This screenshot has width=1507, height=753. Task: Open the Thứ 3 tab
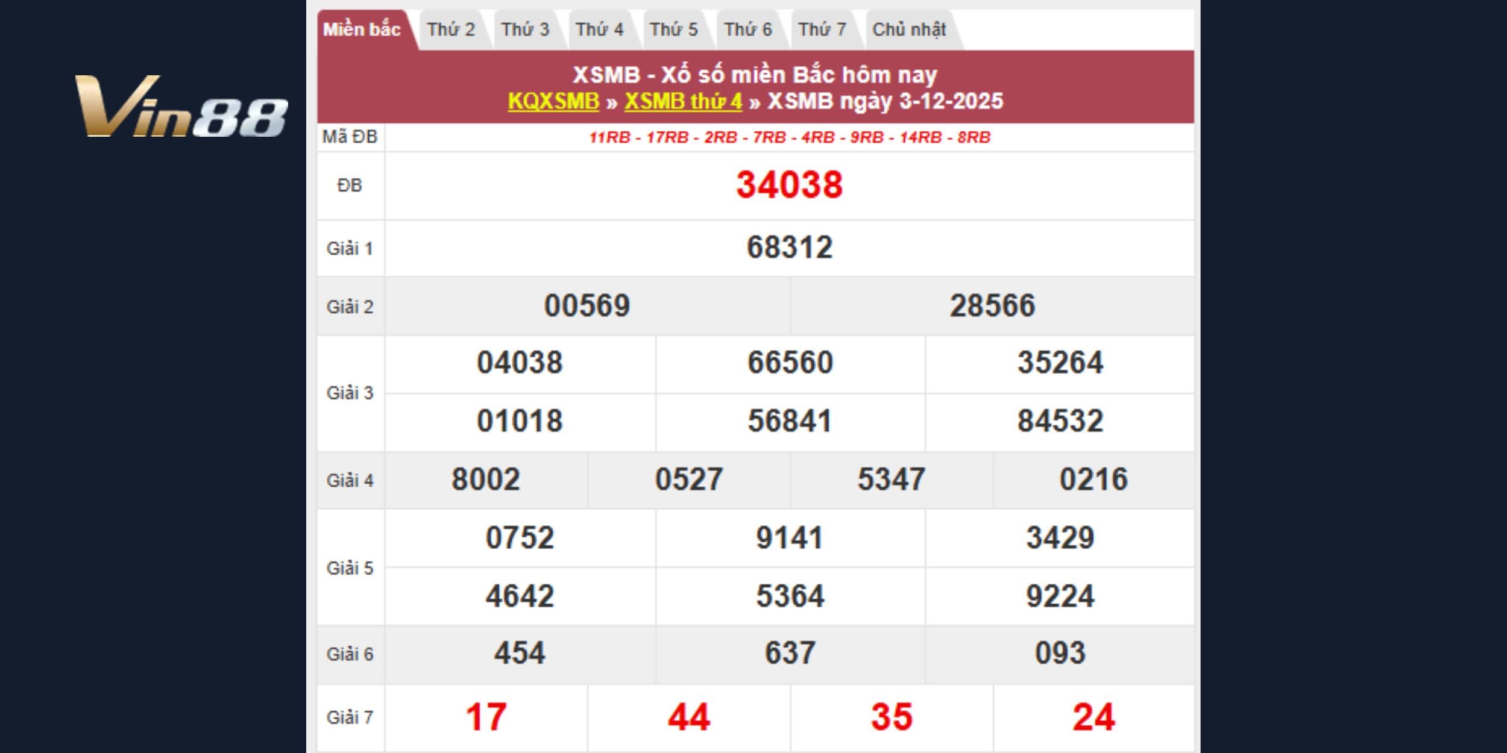(525, 30)
